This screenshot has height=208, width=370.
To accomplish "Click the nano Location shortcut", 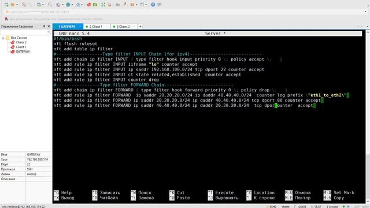I will 261,192.
